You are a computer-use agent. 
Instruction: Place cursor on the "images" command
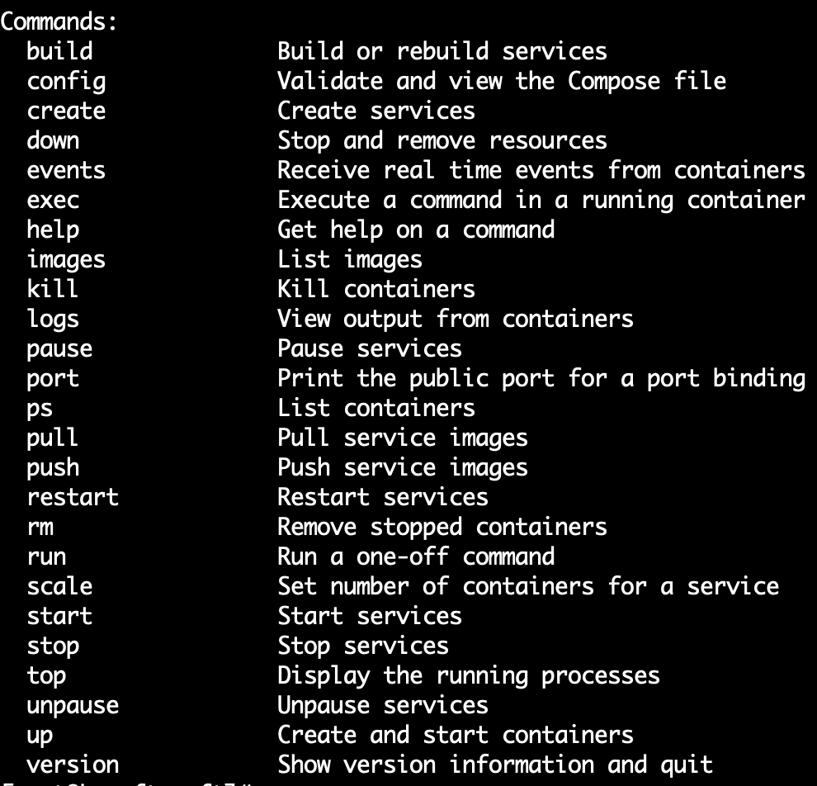click(66, 259)
